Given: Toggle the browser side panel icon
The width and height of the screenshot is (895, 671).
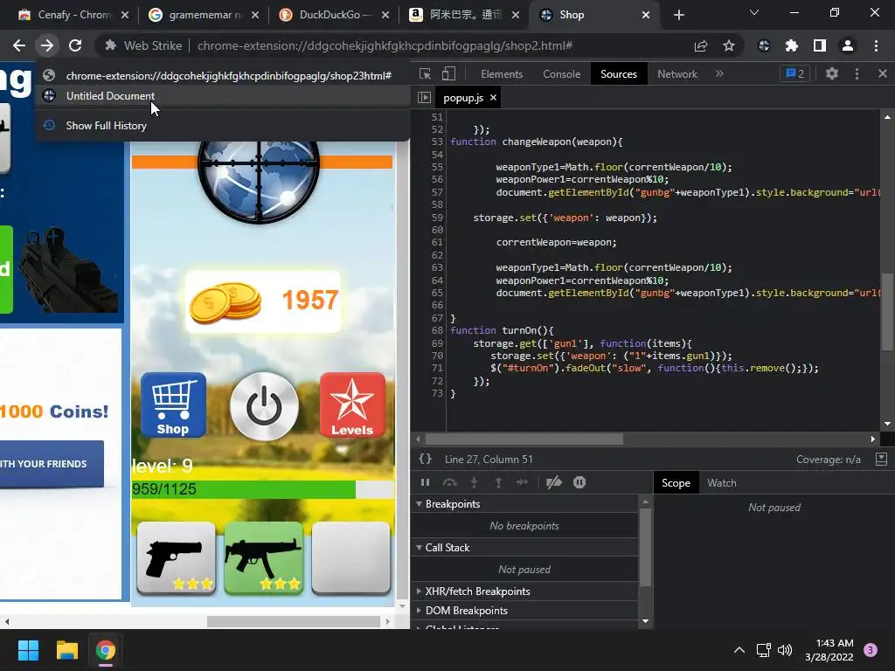Looking at the screenshot, I should pyautogui.click(x=820, y=45).
